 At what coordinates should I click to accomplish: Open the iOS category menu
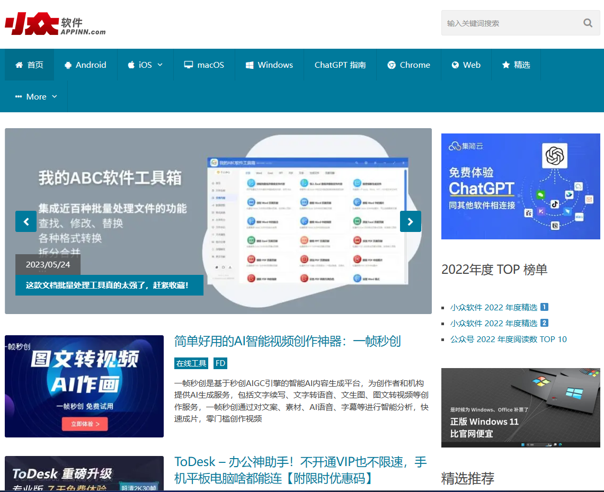[145, 65]
